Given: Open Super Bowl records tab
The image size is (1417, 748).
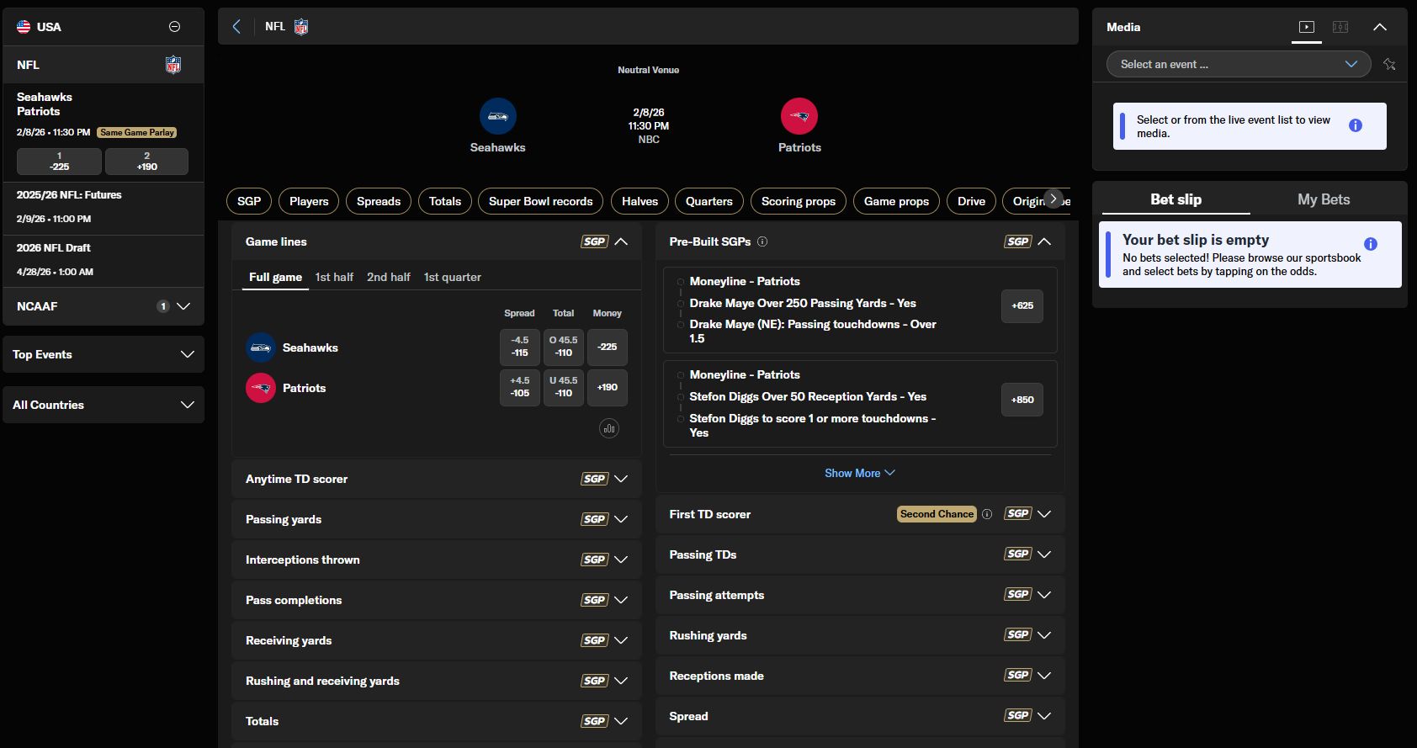Looking at the screenshot, I should point(541,201).
